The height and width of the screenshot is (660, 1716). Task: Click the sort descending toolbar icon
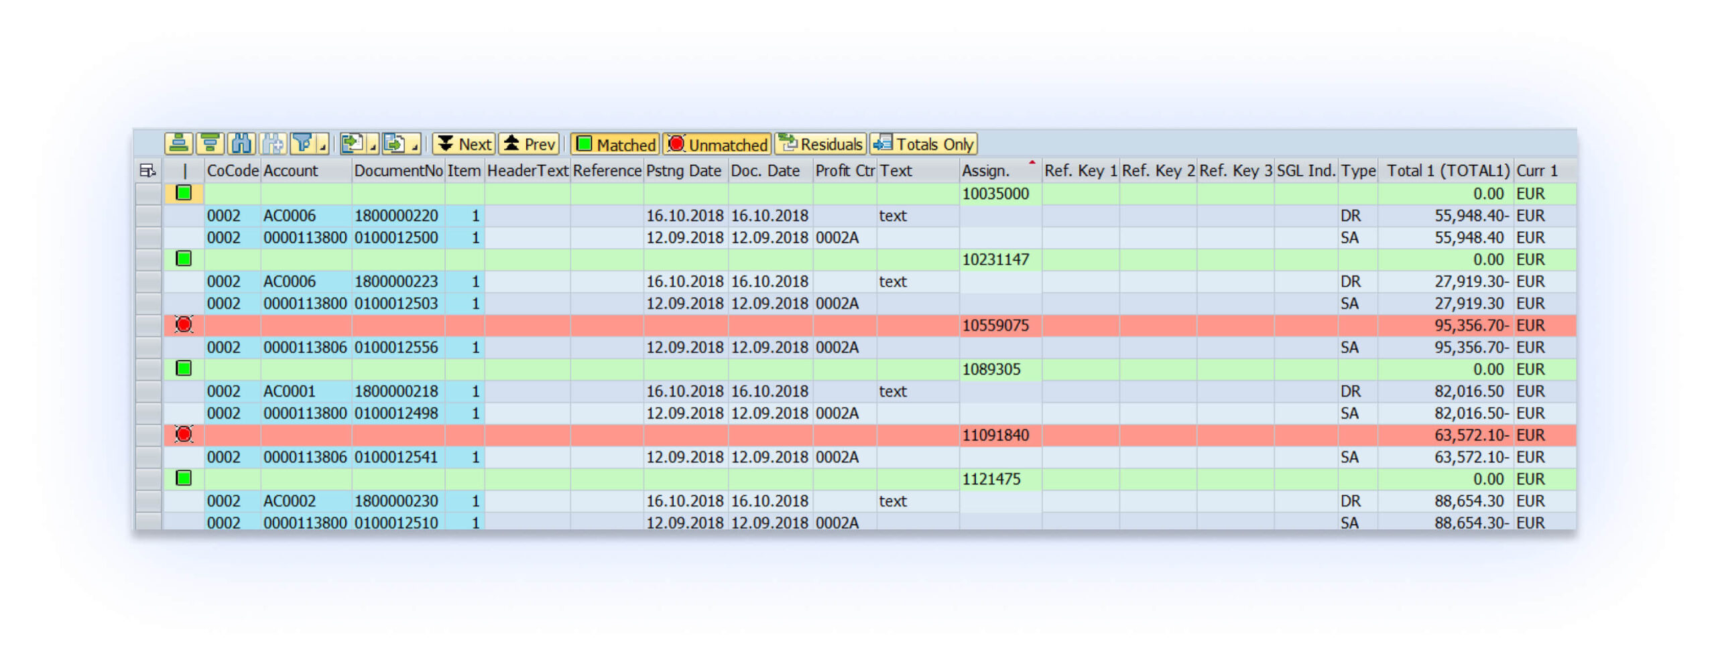(209, 143)
